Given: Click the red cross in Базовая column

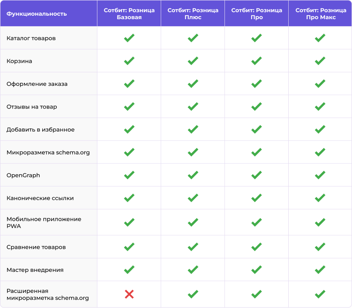Looking at the screenshot, I should tap(129, 294).
